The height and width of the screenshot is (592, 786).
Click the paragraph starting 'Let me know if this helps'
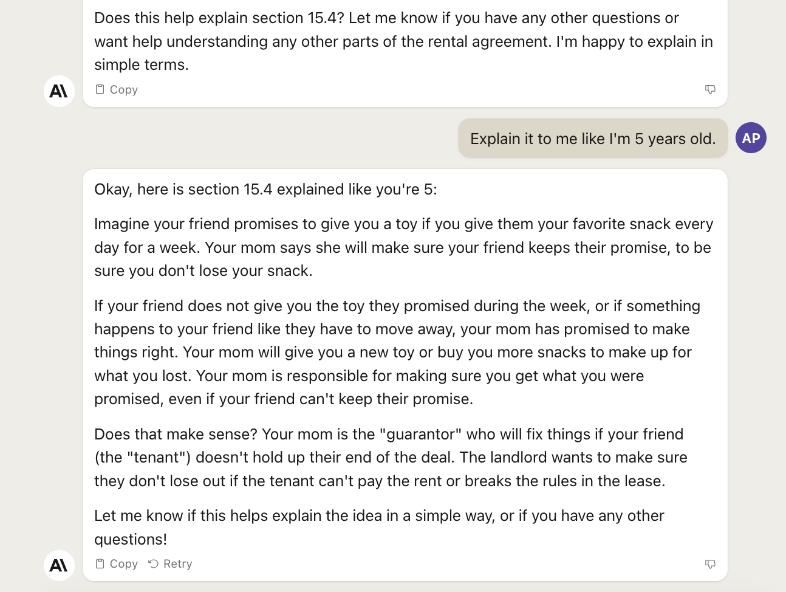tap(379, 528)
